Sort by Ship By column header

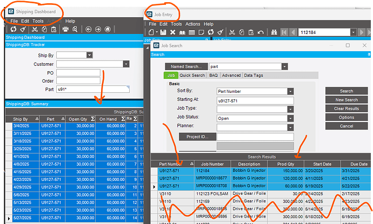(x=26, y=119)
